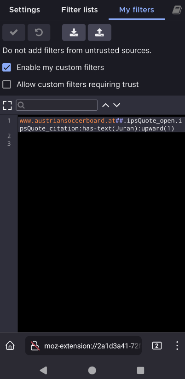Viewport: 185px width, 379px height.
Task: Jump to the next search match arrow
Action: [x=117, y=105]
